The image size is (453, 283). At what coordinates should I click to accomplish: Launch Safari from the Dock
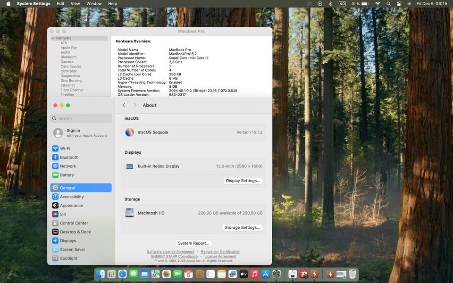122,274
